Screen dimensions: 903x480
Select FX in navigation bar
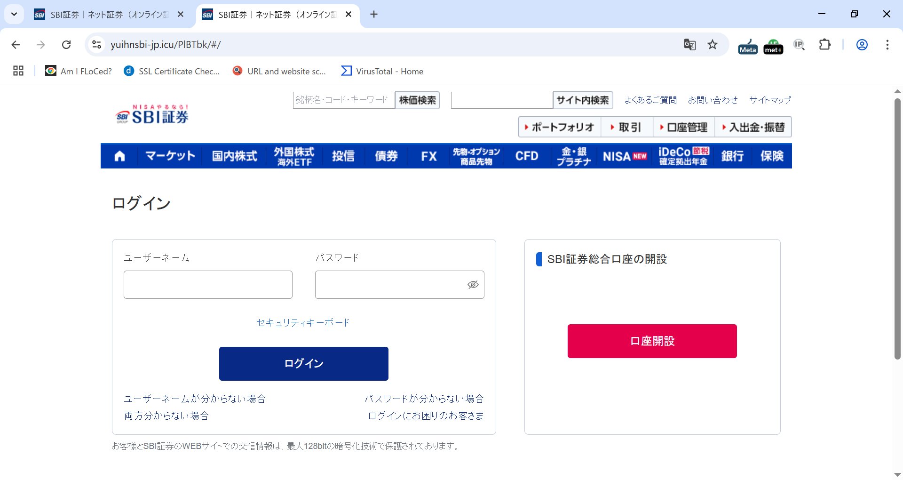pyautogui.click(x=428, y=156)
